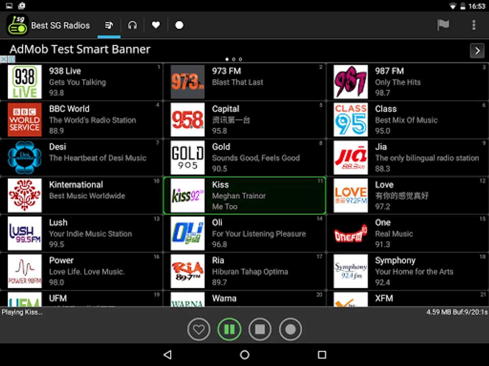Tap 'Best Music Worldwide' text
Screen dimensions: 489x366
point(87,196)
